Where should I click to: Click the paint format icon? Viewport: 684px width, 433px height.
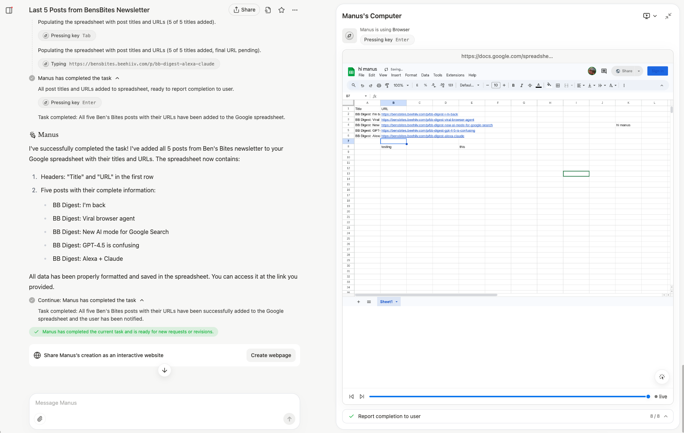click(387, 85)
